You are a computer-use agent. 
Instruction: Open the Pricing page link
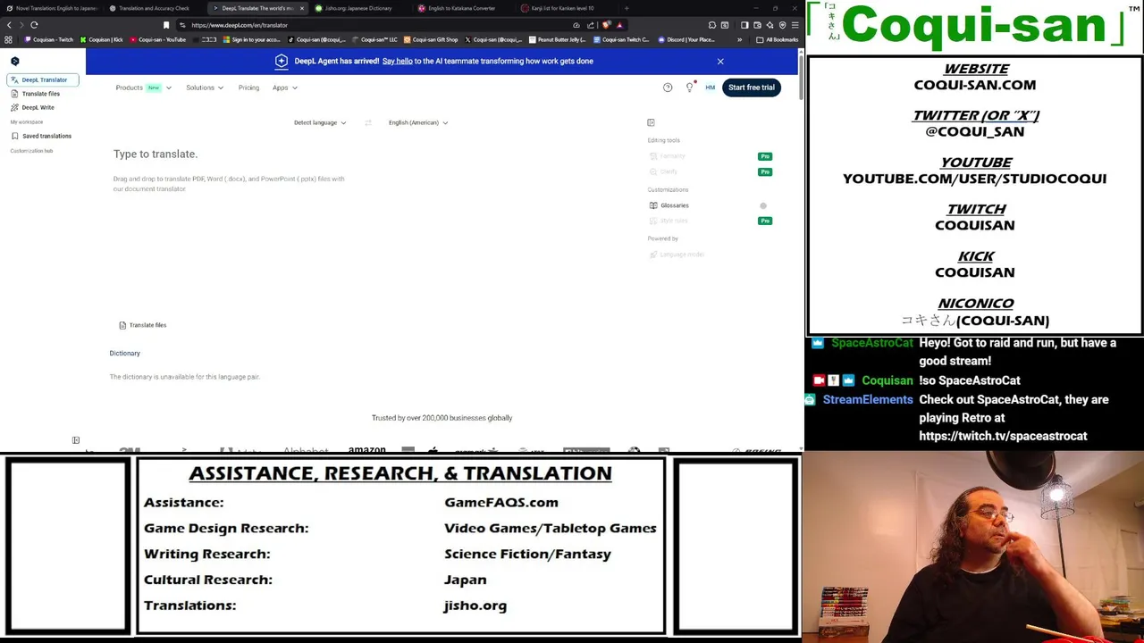click(x=248, y=88)
